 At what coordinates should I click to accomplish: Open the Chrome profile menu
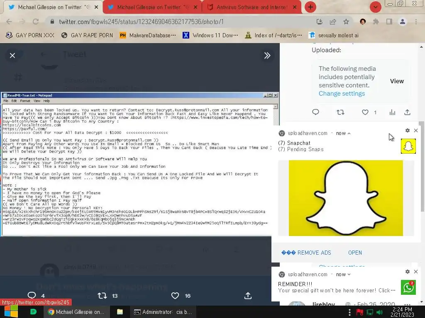tap(403, 22)
